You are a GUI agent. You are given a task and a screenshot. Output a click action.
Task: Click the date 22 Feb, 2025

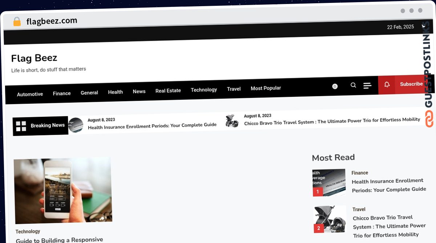(x=400, y=27)
